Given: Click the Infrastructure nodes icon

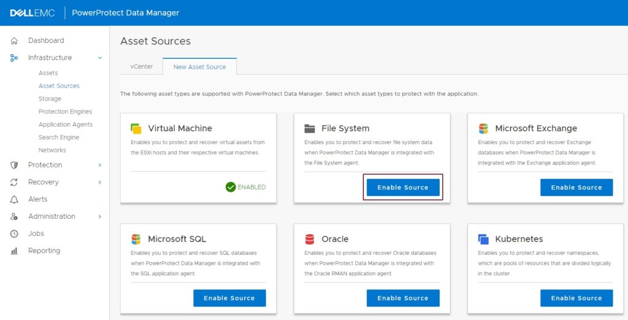Looking at the screenshot, I should tap(14, 58).
